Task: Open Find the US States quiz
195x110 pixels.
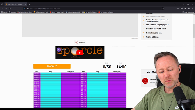Action: (152, 37)
